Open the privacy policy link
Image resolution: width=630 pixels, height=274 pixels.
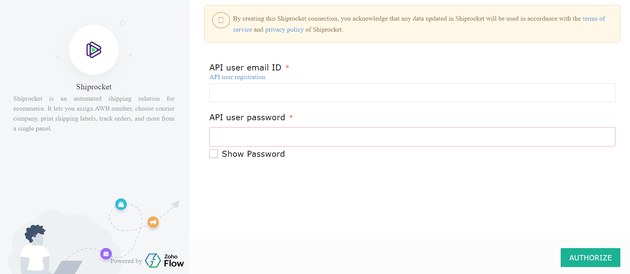pyautogui.click(x=284, y=30)
